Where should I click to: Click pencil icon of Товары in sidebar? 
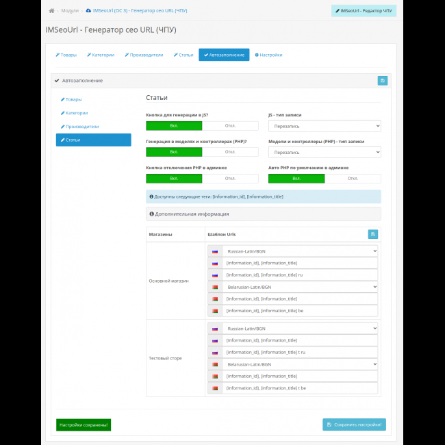(62, 99)
